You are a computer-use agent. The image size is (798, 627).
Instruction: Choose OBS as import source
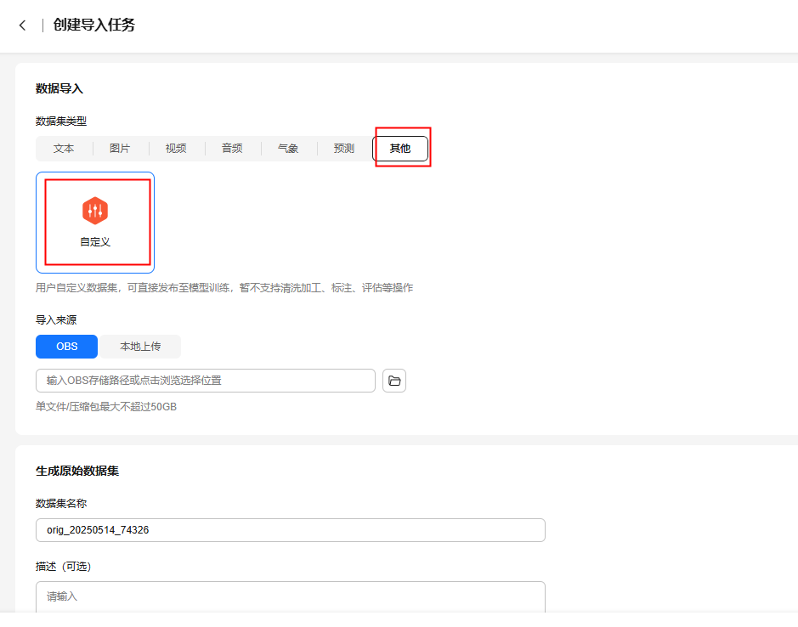click(66, 347)
